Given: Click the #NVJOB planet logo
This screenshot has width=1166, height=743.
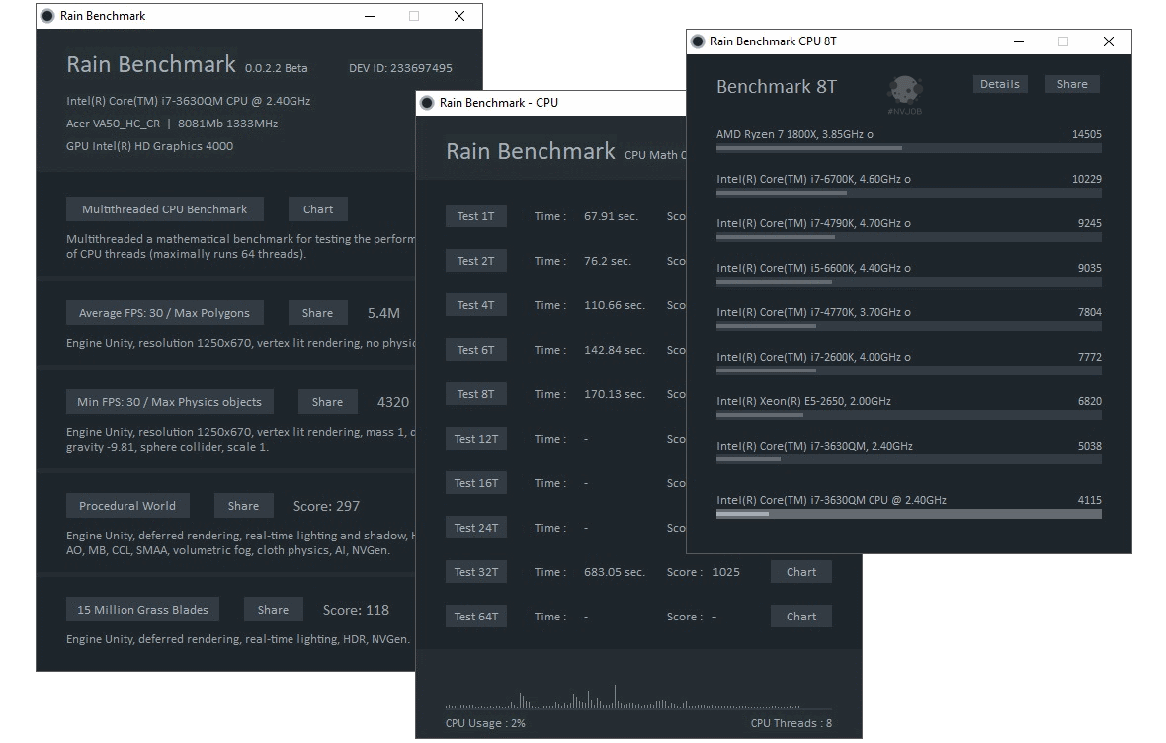Looking at the screenshot, I should (x=904, y=86).
